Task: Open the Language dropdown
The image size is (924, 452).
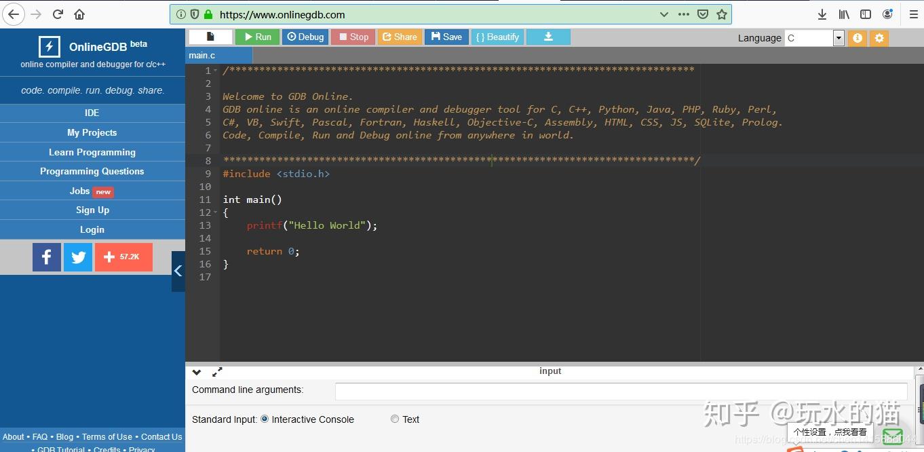Action: click(x=814, y=38)
